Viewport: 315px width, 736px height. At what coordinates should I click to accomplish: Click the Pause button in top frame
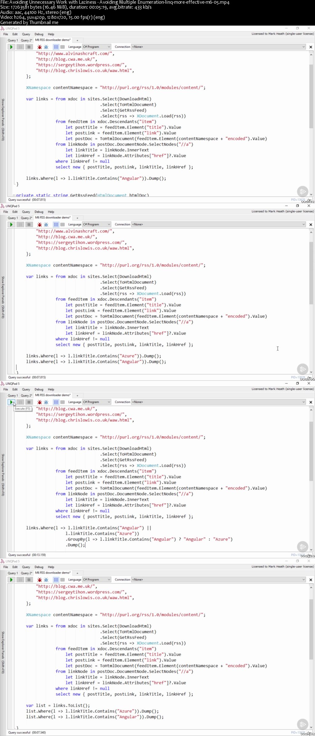[20, 47]
